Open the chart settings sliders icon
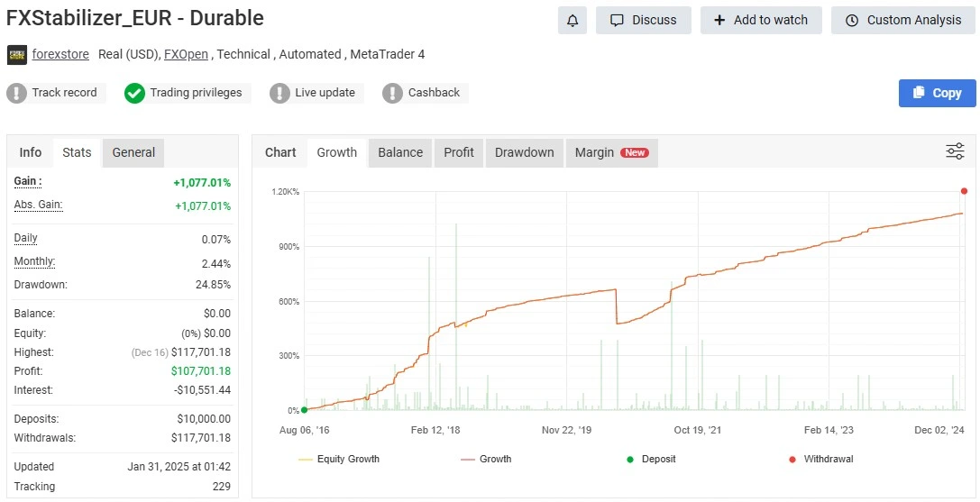This screenshot has height=502, width=980. coord(955,151)
